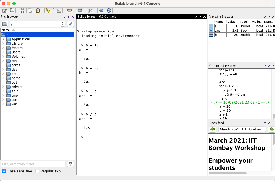Viewport: 275px width, 181px height.
Task: Click the select directory folder button
Action: point(5,24)
